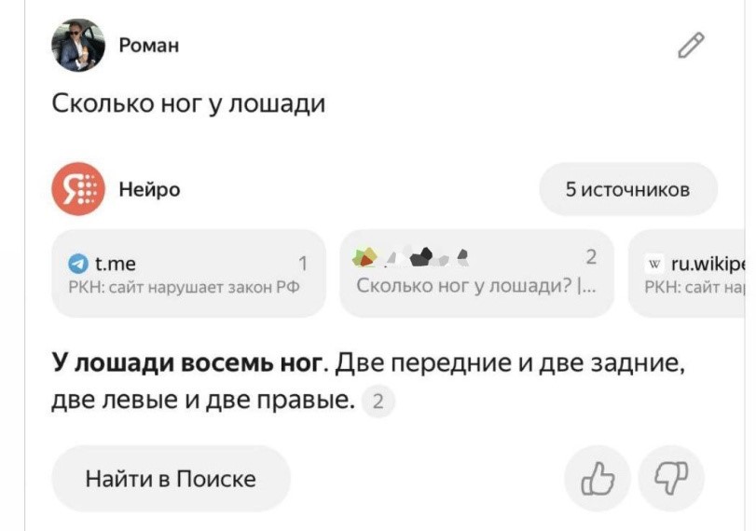
Task: Click the username "Роман"
Action: pos(149,45)
